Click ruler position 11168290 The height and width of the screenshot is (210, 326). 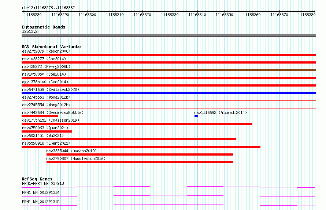point(60,15)
